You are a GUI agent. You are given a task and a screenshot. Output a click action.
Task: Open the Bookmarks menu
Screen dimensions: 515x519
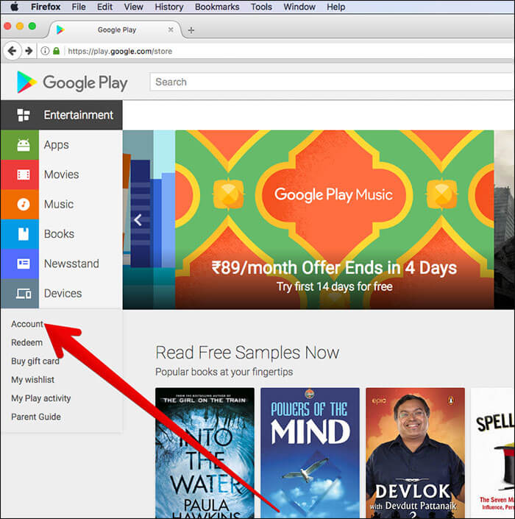point(217,7)
